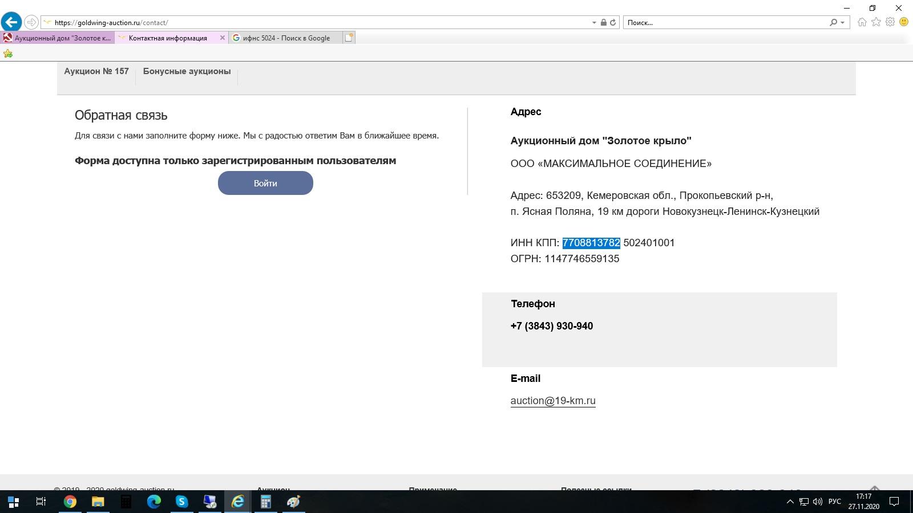Screen dimensions: 913x513
Task: Click the magnifier search icon in search box
Action: (834, 23)
